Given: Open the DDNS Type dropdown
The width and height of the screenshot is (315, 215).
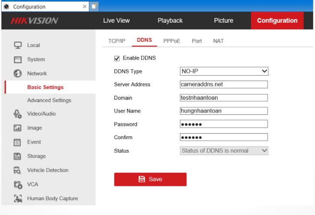Looking at the screenshot, I should tap(224, 71).
